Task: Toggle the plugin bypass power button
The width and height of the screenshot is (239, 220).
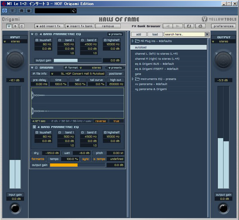Action: pos(4,11)
